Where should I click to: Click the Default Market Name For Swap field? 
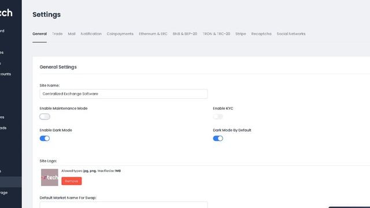(124, 205)
